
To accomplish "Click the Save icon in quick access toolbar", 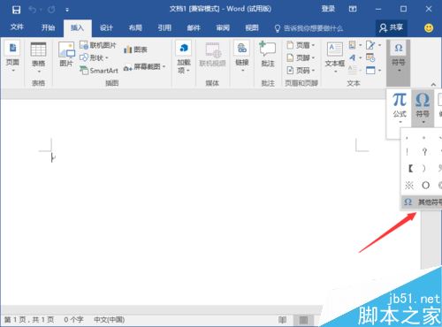I will tap(16, 10).
